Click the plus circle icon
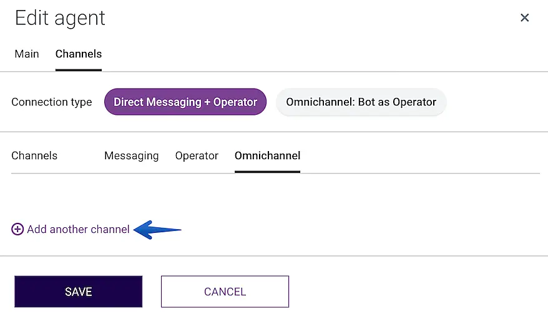Screen dimensions: 548x314 pos(17,229)
